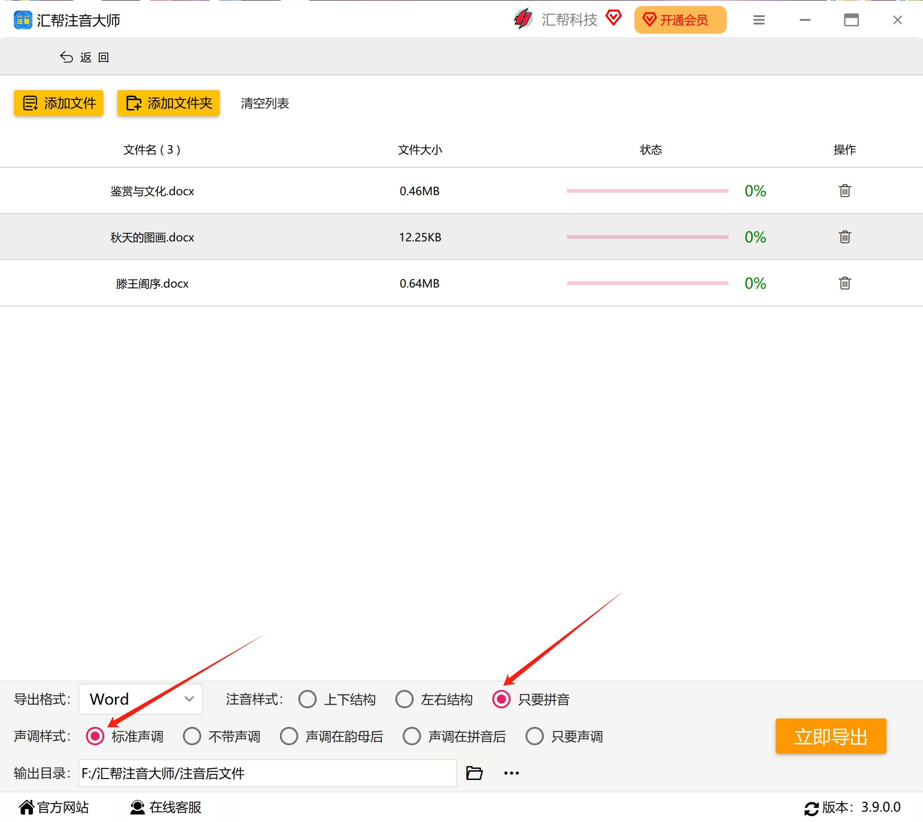Click the 操作 column header
Viewport: 923px width, 822px height.
point(845,150)
